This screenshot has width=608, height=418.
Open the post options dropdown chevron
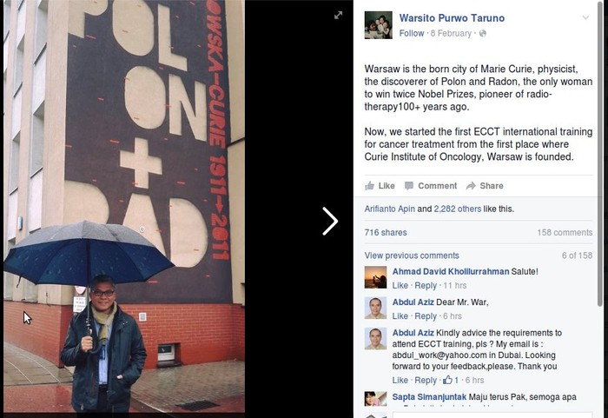coord(587,16)
